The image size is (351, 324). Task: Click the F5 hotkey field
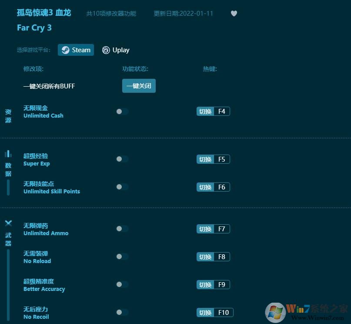(x=222, y=159)
